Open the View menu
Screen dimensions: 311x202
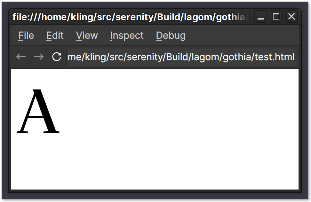click(x=86, y=36)
